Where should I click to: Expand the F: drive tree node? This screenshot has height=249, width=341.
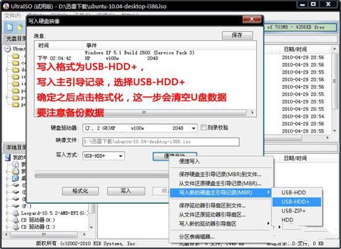(7, 206)
